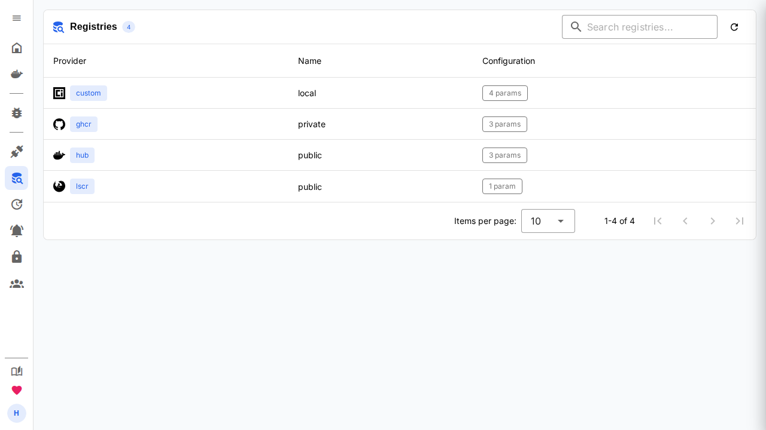Open the user avatar H menu

point(17,413)
